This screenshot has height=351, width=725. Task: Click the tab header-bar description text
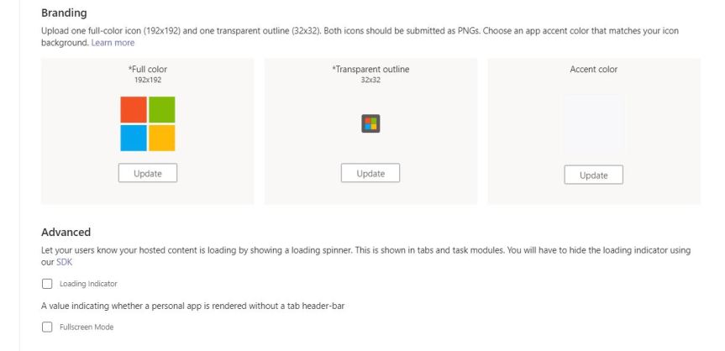[193, 306]
